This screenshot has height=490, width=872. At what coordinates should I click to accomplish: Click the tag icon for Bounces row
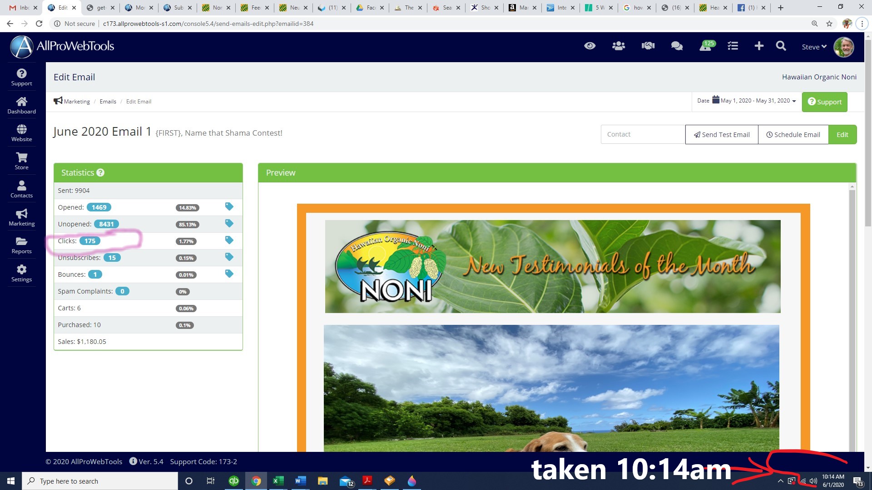pyautogui.click(x=229, y=274)
